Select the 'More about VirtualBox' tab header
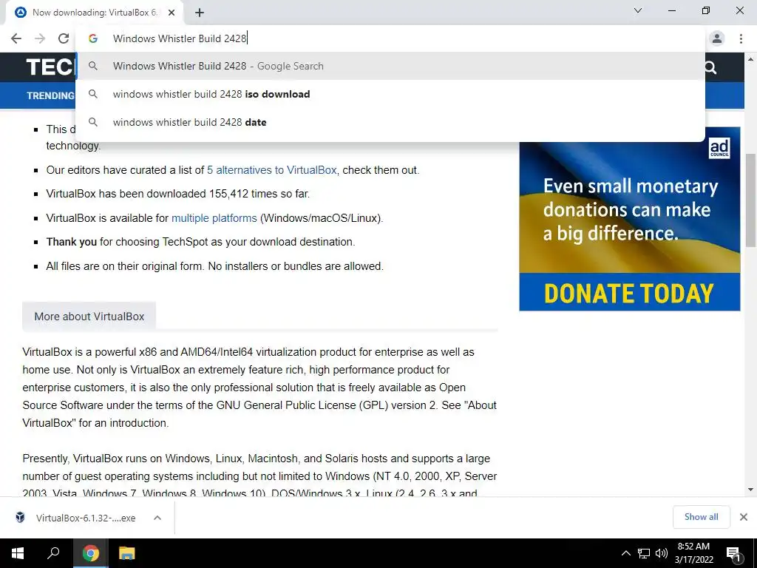The image size is (757, 568). pos(89,317)
